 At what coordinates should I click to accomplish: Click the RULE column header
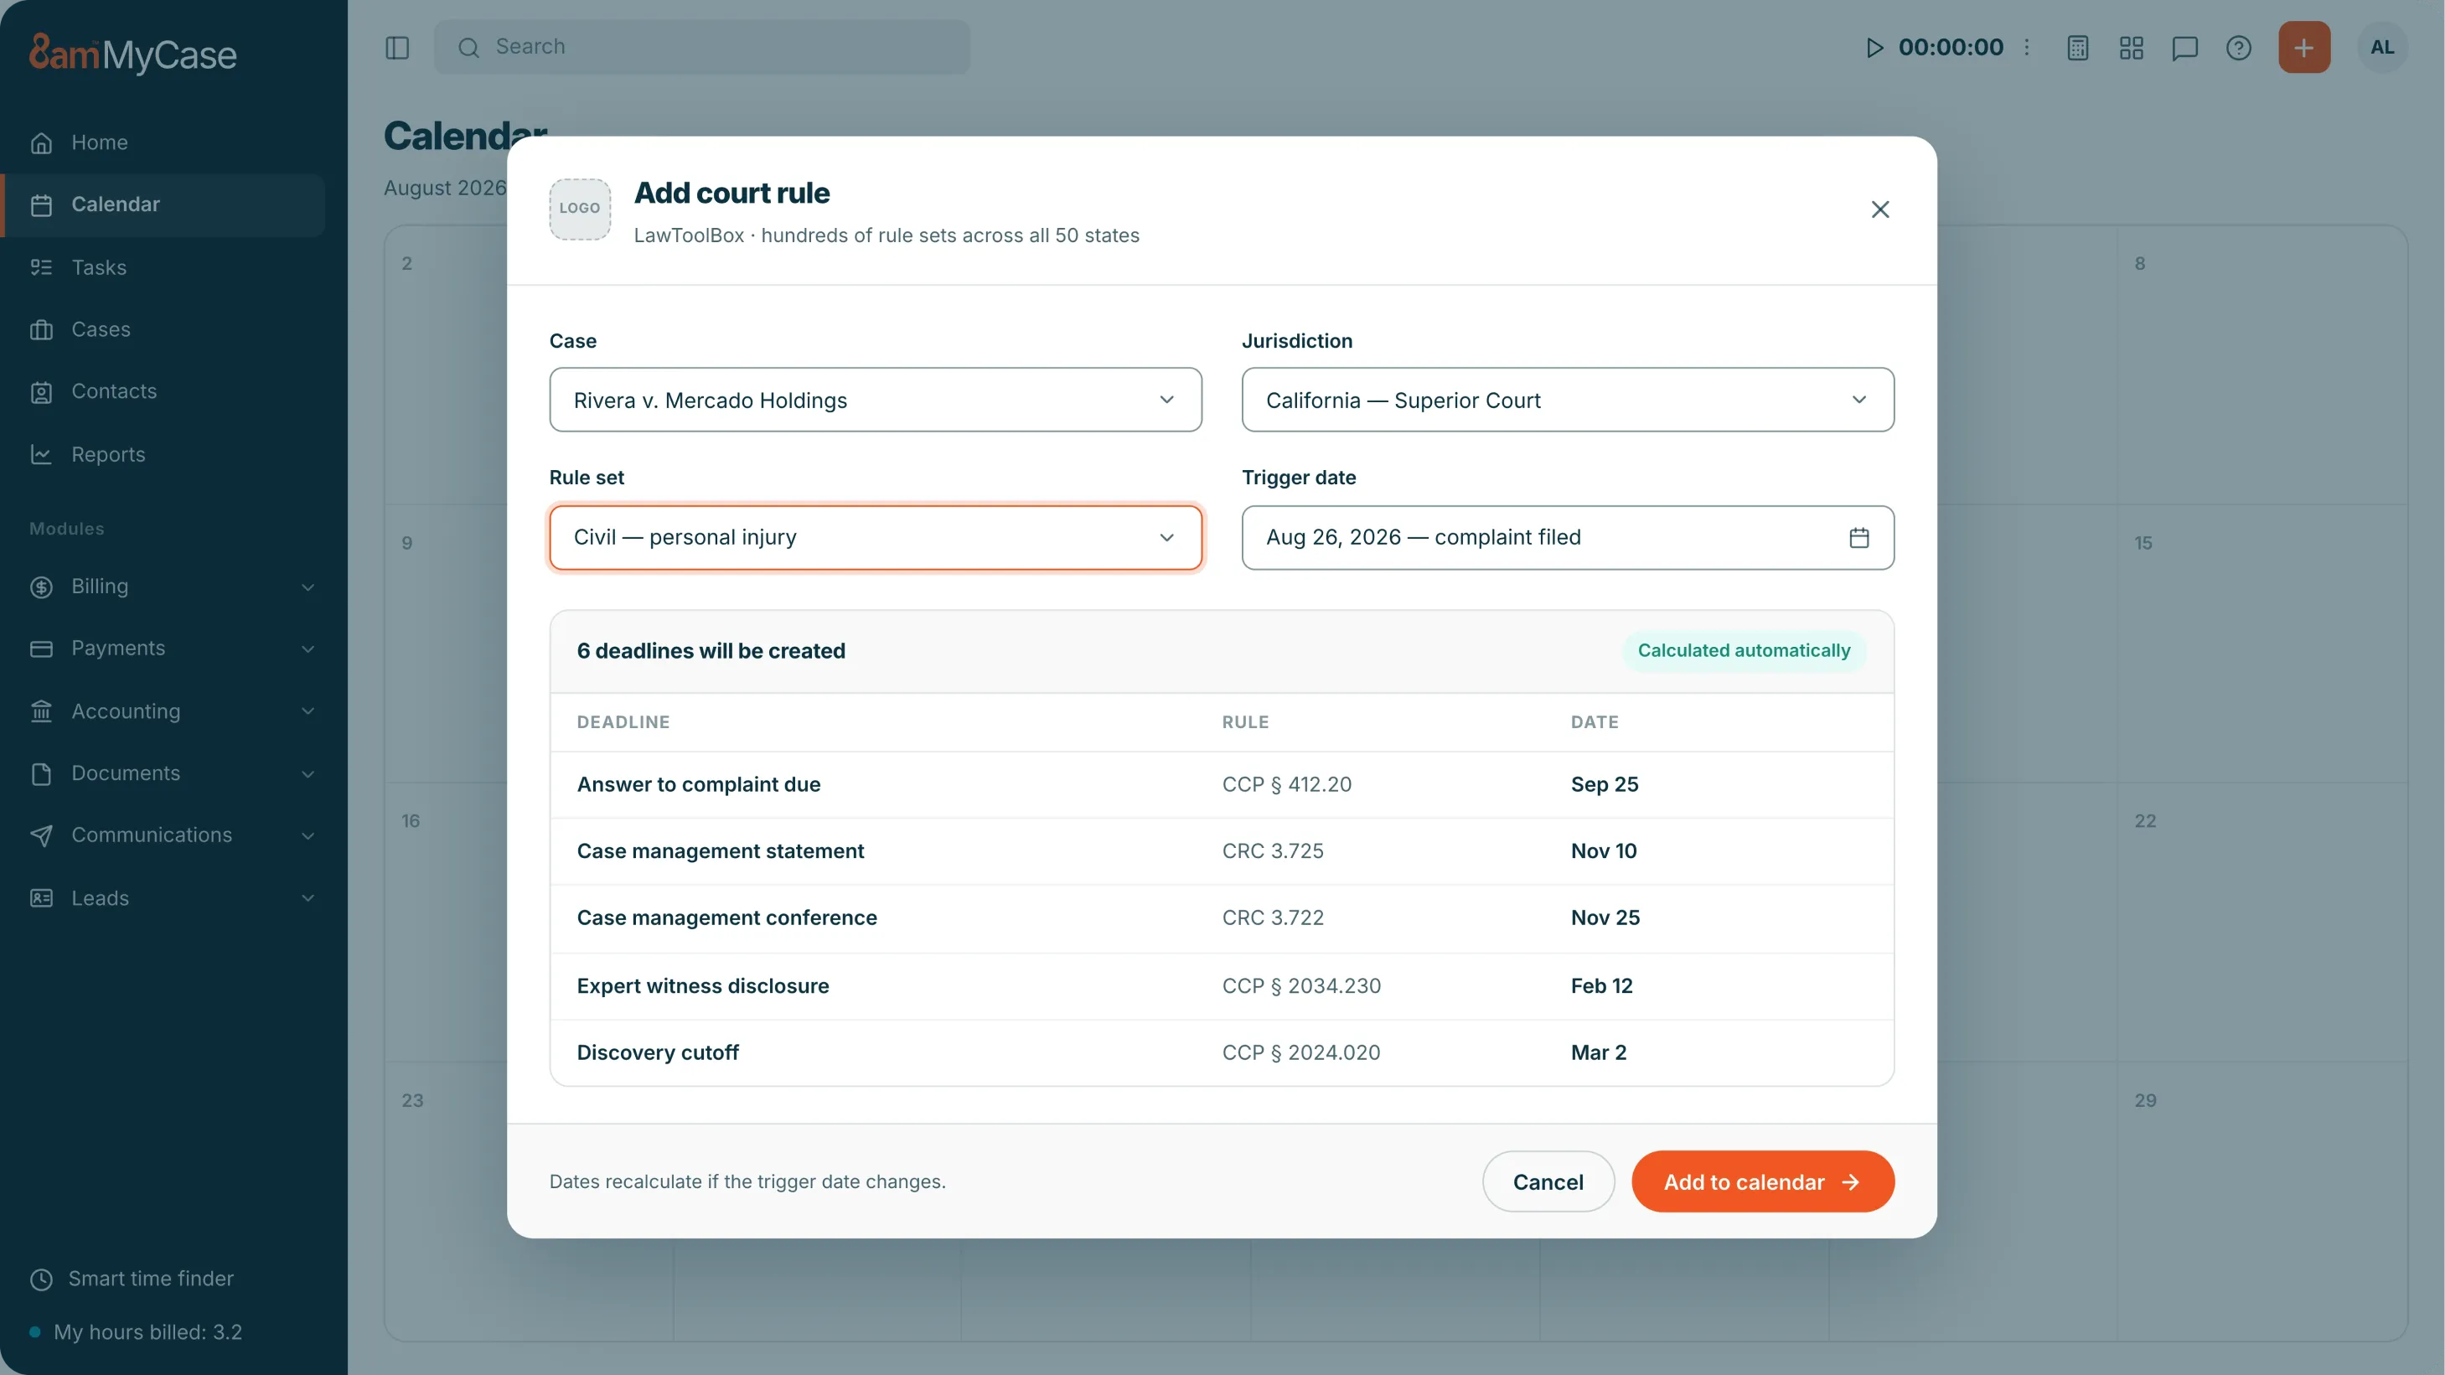click(x=1245, y=722)
